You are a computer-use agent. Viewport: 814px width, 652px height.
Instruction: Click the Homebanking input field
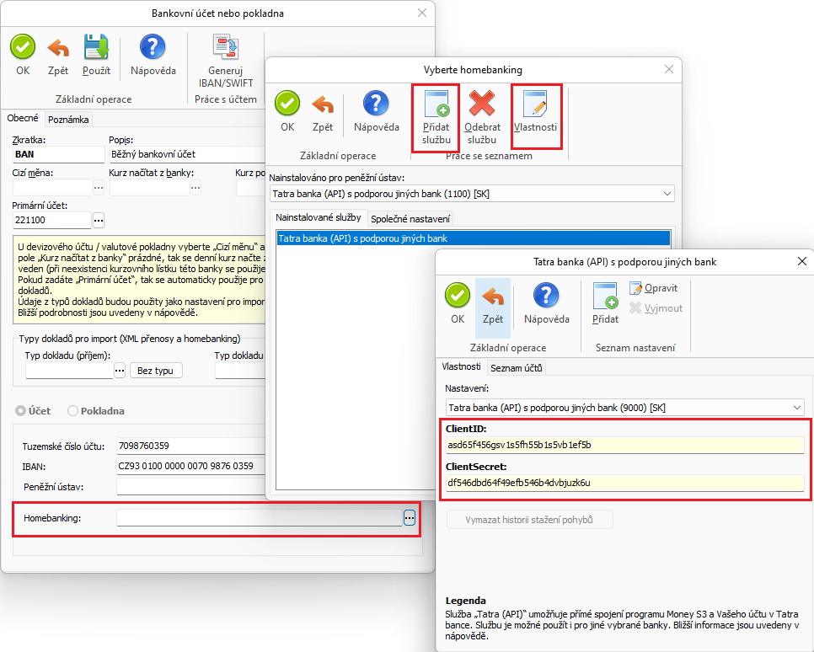click(259, 517)
